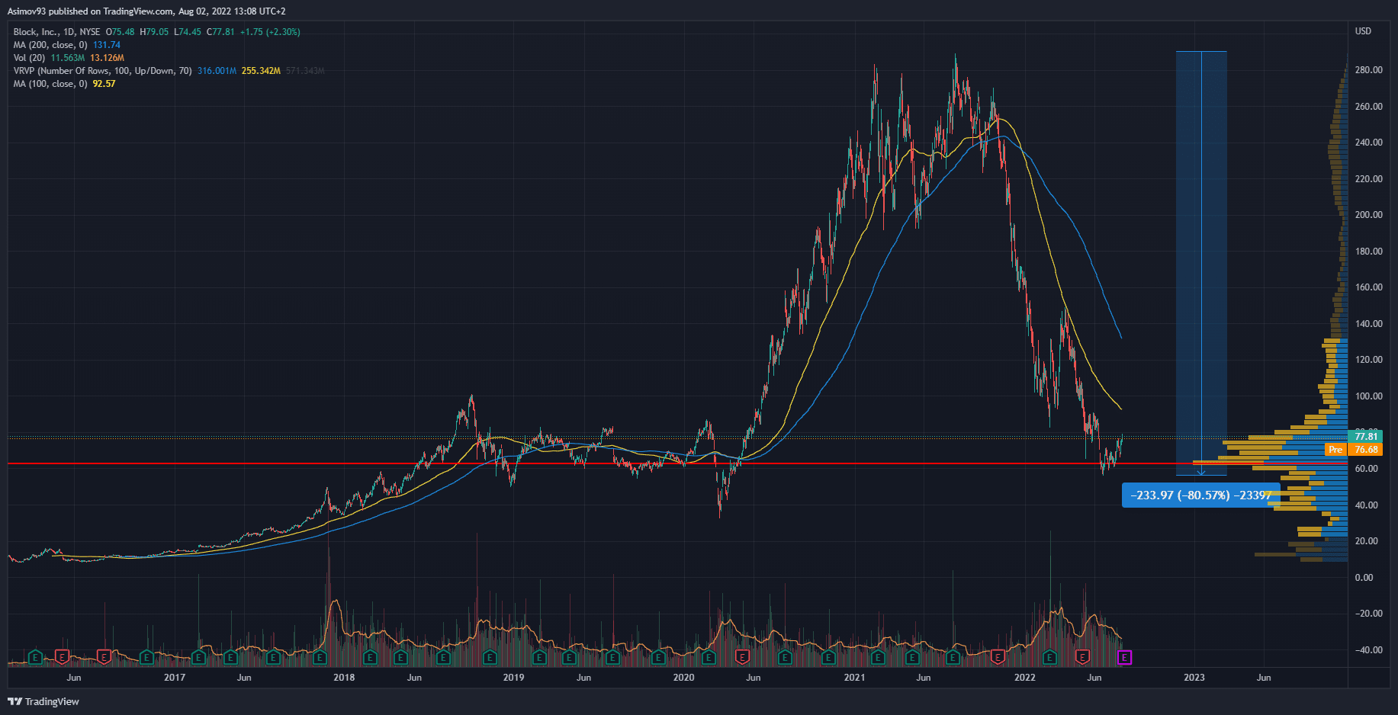Select the leftmost red earnings marker
Viewport: 1398px width, 715px height.
(x=62, y=656)
